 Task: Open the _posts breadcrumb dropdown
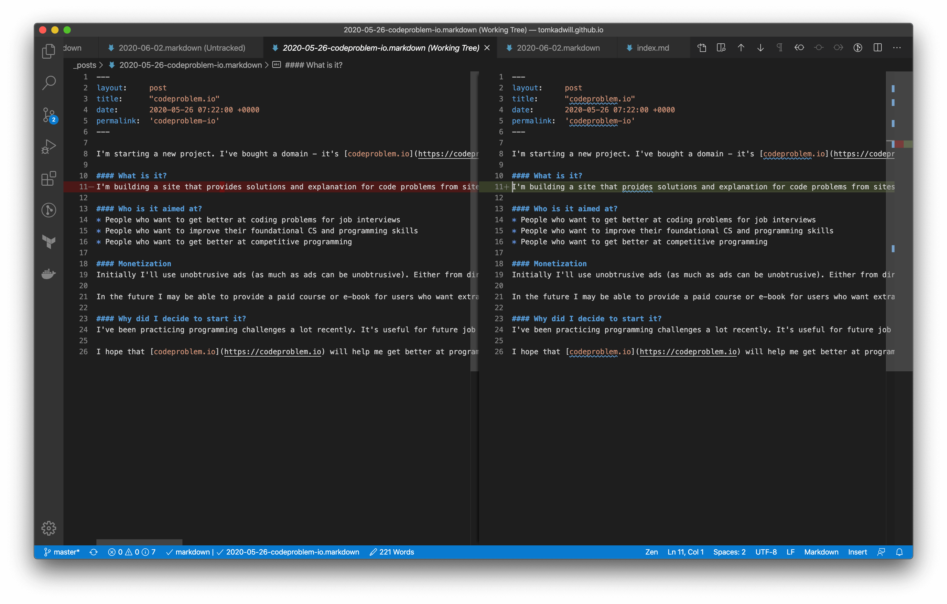click(84, 65)
